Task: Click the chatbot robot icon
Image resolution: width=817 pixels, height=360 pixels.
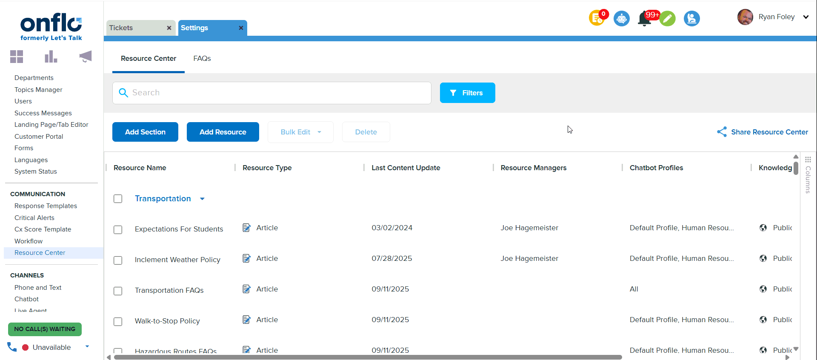Action: coord(622,19)
